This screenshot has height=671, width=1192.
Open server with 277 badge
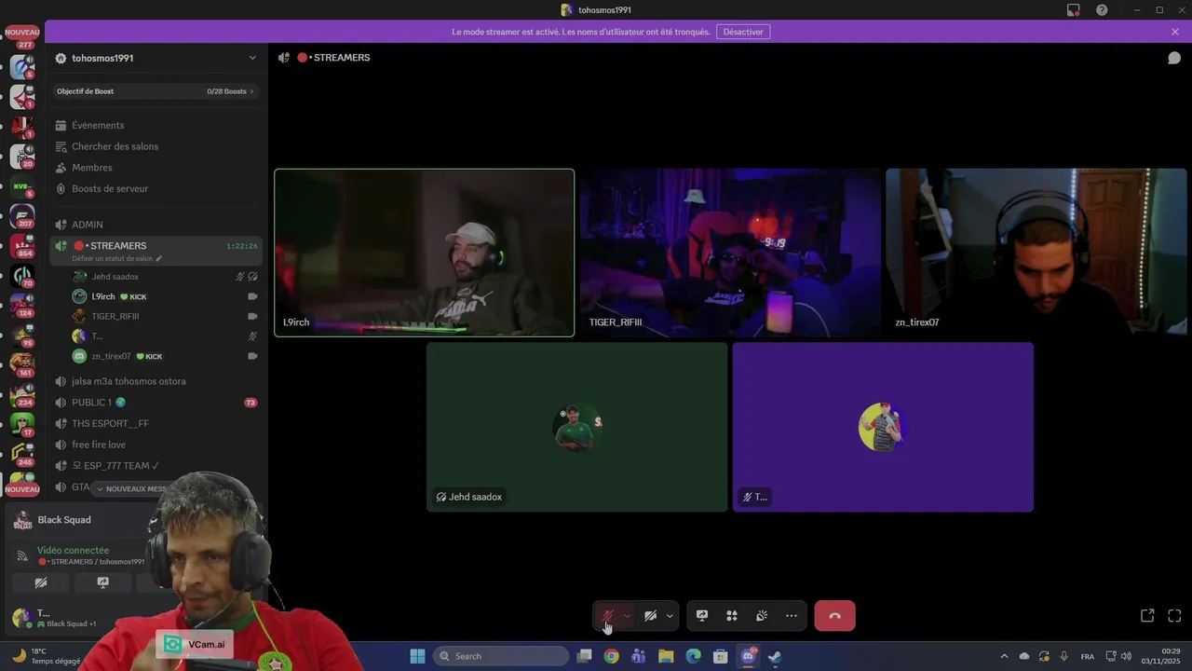[x=22, y=37]
